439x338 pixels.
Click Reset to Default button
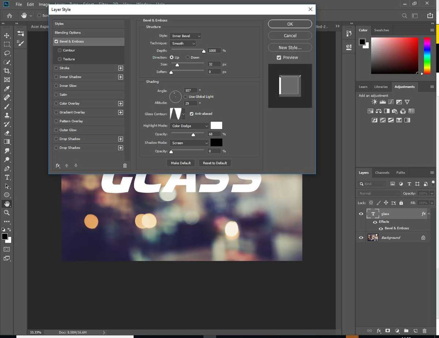215,163
